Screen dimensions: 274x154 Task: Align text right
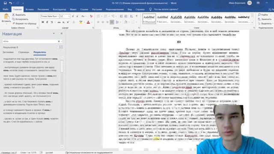(x=107, y=22)
